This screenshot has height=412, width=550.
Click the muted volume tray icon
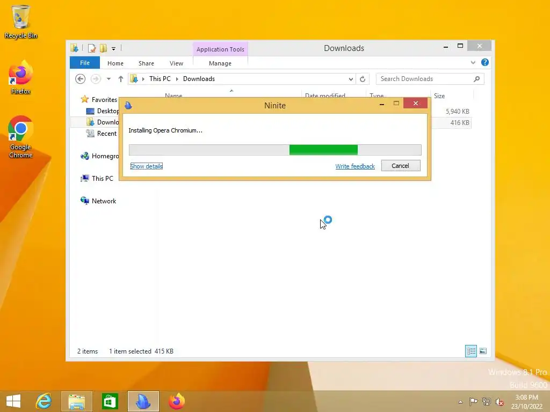tap(500, 401)
